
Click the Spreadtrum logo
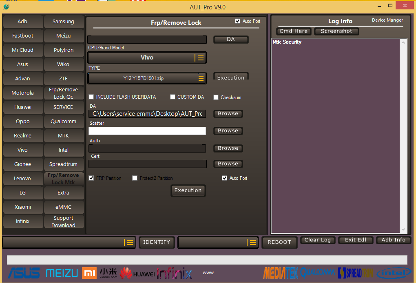coord(355,273)
